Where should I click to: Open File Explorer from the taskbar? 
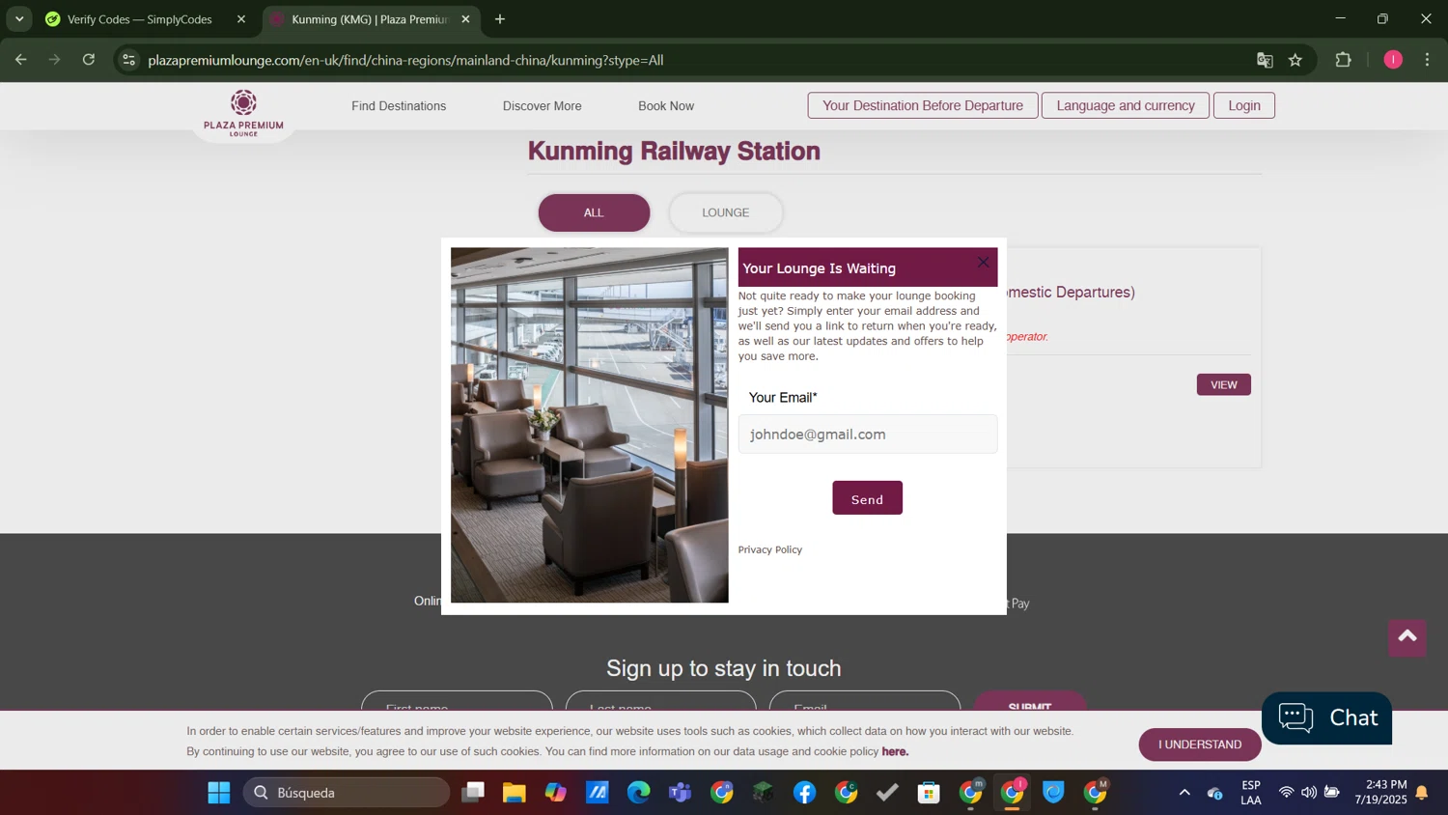(514, 793)
